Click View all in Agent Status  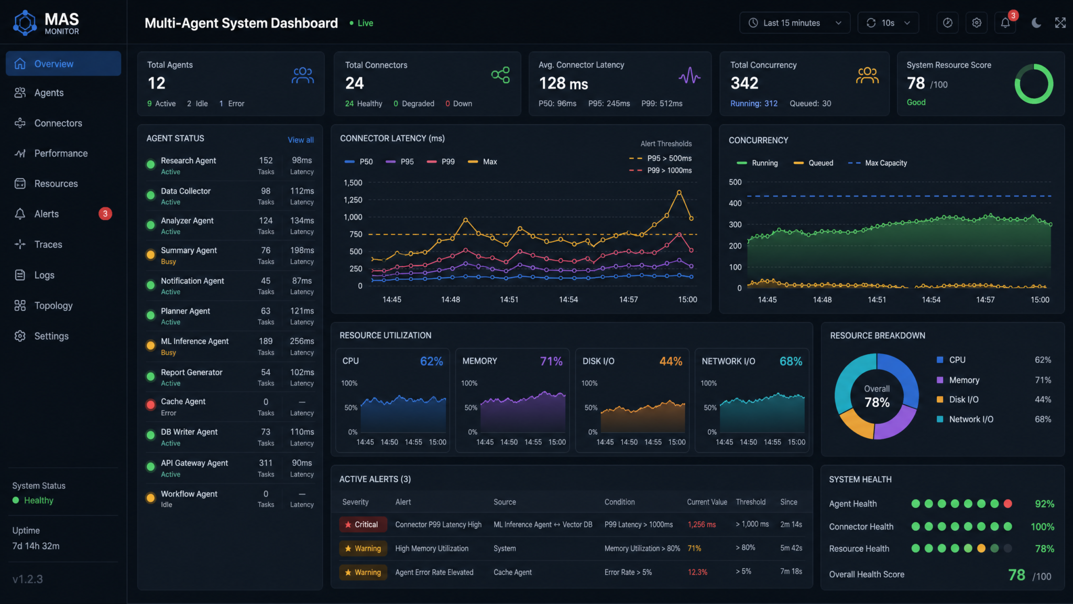(301, 139)
